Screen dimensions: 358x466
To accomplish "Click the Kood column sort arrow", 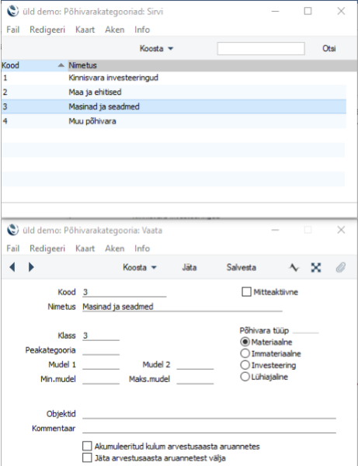I will pos(61,65).
